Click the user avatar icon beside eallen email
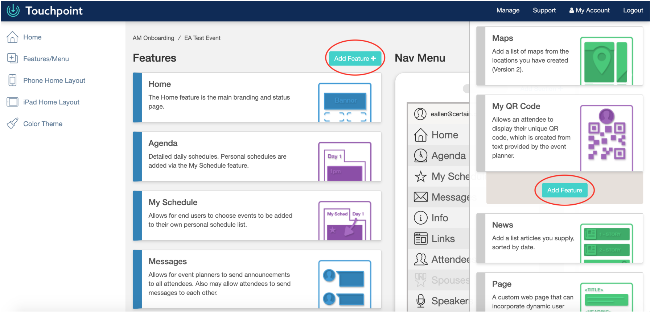 coord(420,114)
